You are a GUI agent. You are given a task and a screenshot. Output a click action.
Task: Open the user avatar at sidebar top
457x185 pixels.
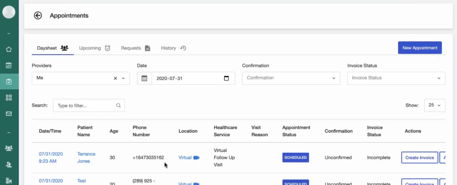pyautogui.click(x=9, y=12)
